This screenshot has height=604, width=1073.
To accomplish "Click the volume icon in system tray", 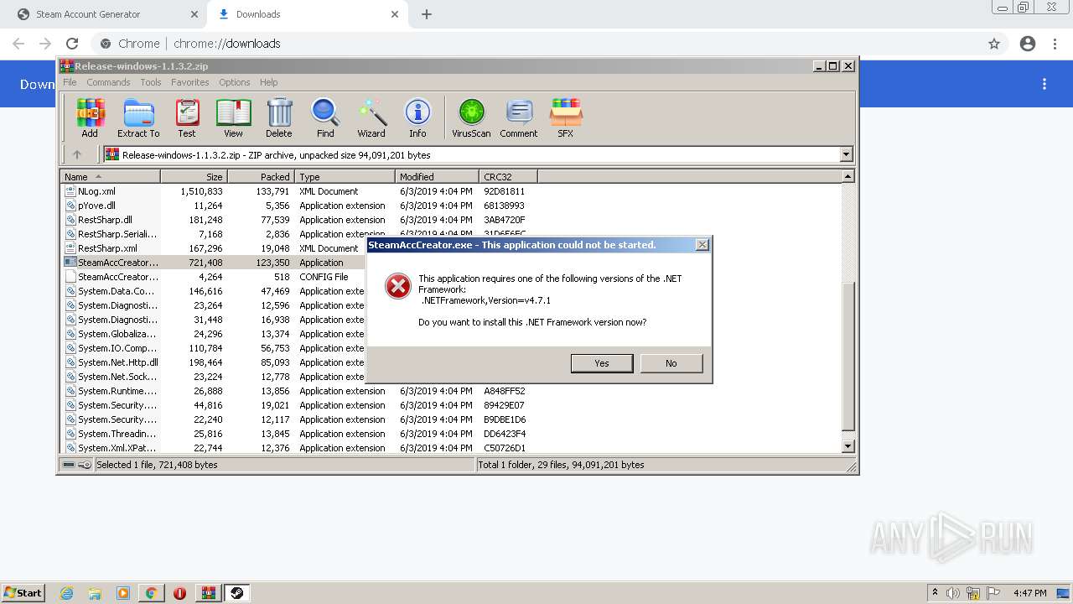I will tap(954, 593).
